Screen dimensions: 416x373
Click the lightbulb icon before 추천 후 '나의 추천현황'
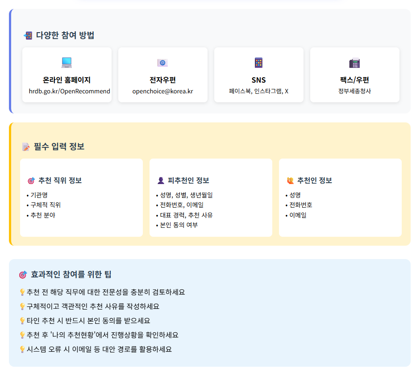pos(23,335)
